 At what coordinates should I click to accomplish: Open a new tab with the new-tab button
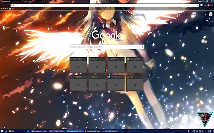tap(46, 2)
